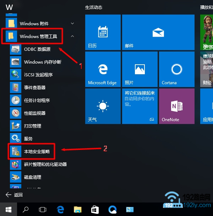The width and height of the screenshot is (213, 216).
Task: Open iSCSI 发起程序 globe icon
Action: [x=16, y=75]
